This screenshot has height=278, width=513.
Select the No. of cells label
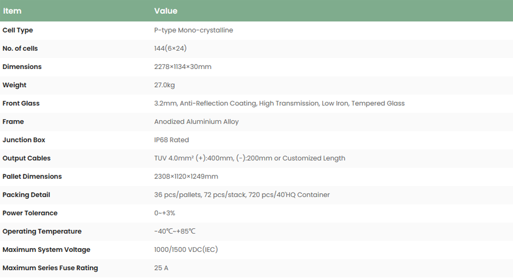click(20, 48)
